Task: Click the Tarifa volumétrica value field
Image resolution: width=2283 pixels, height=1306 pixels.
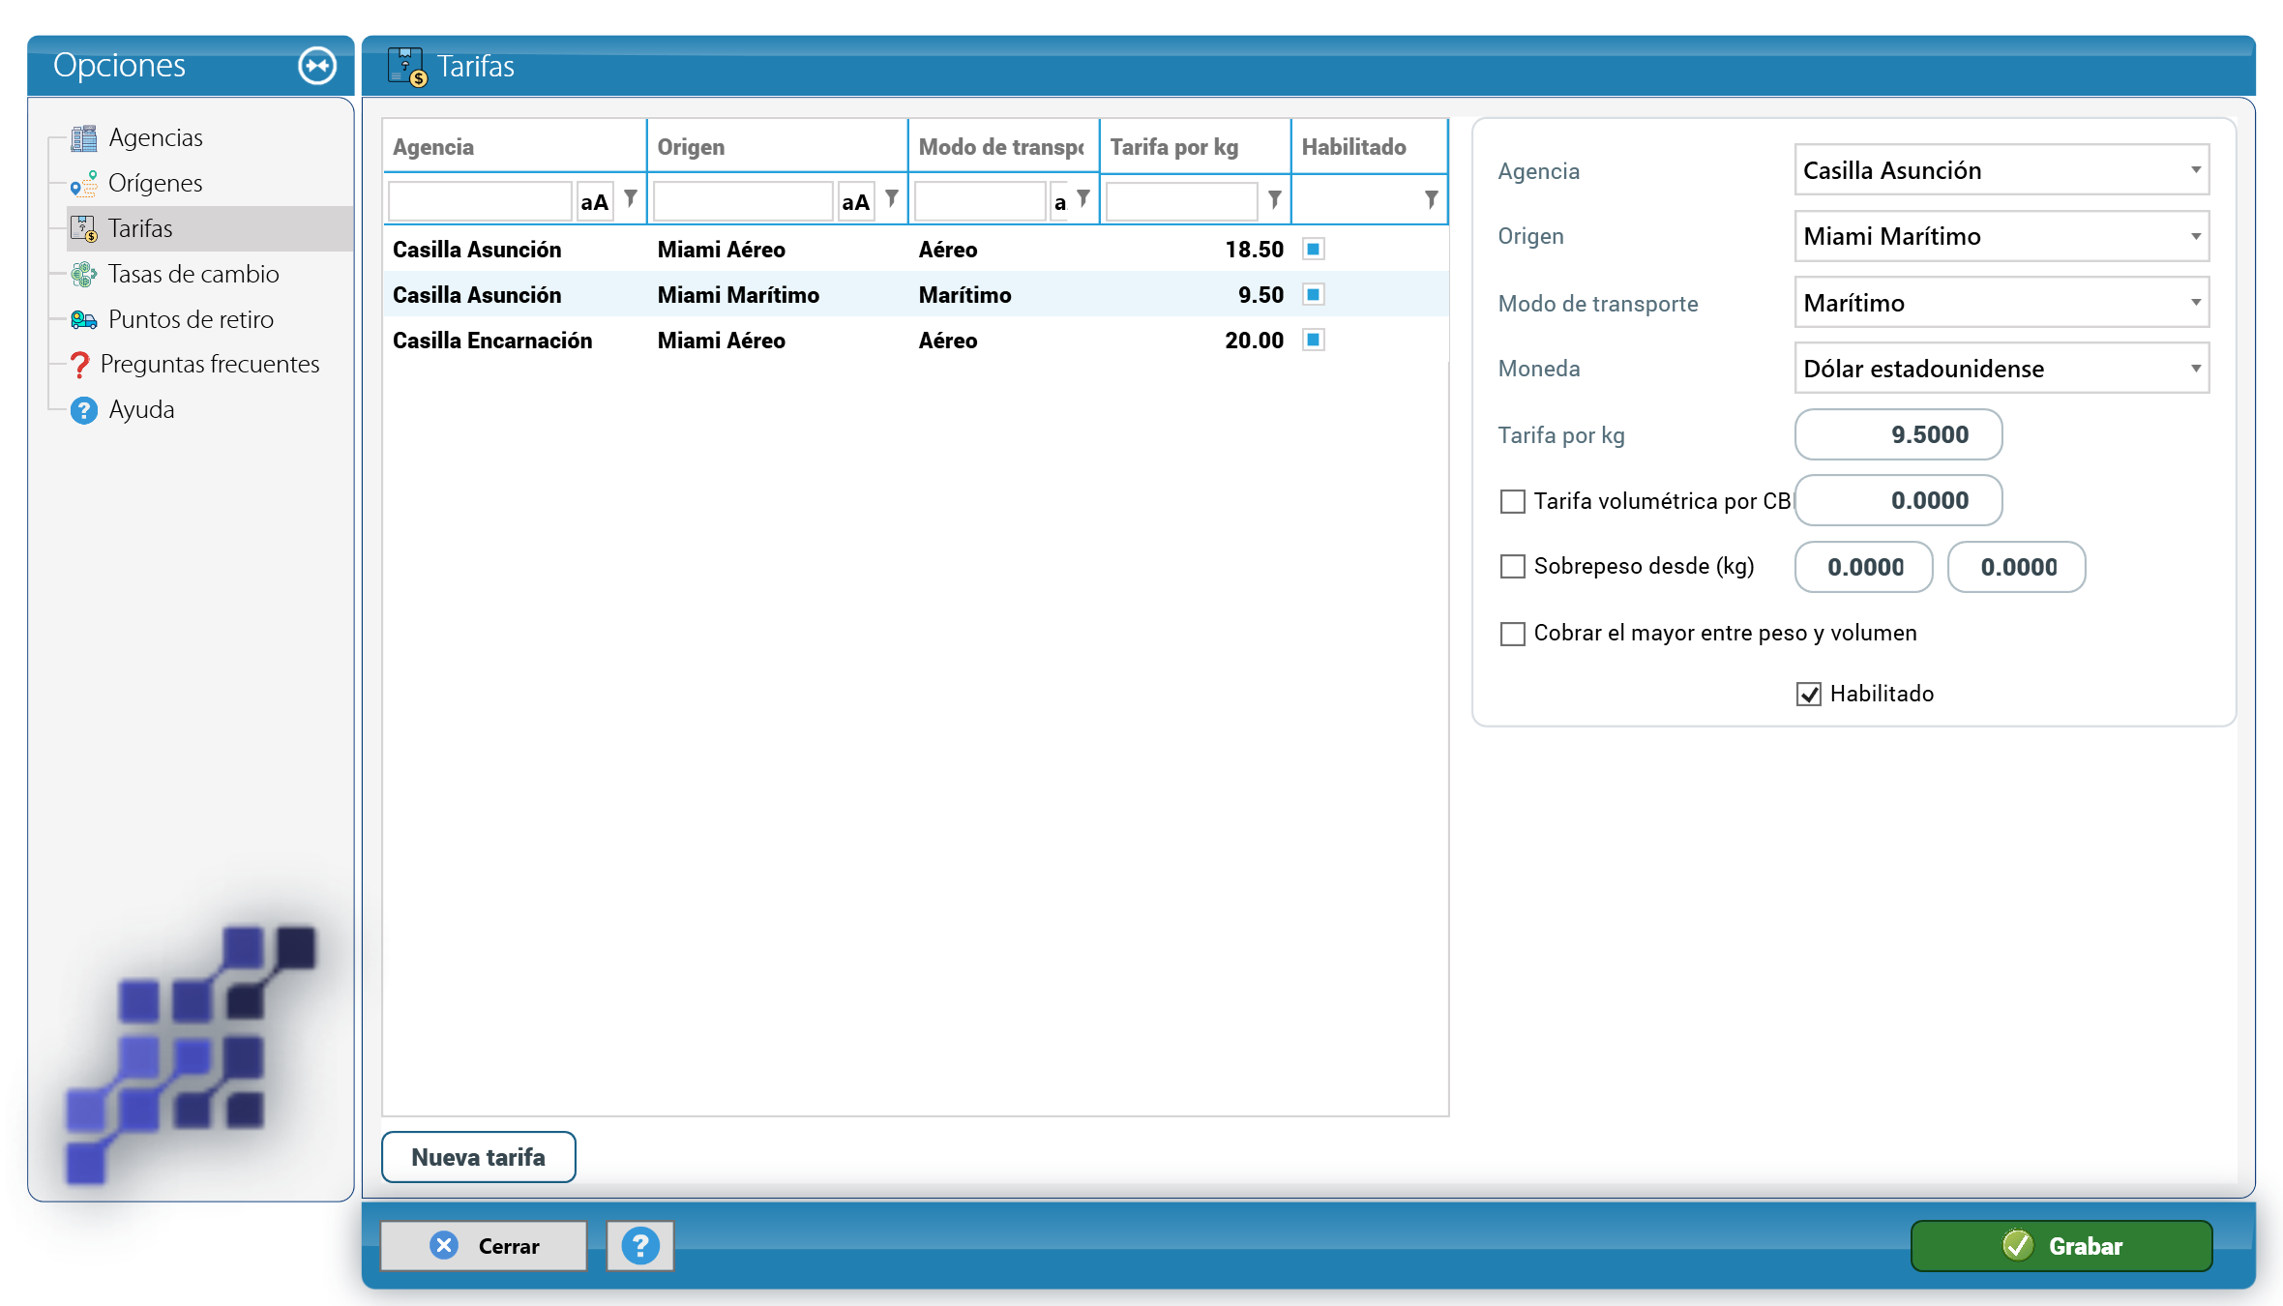Action: 1898,500
